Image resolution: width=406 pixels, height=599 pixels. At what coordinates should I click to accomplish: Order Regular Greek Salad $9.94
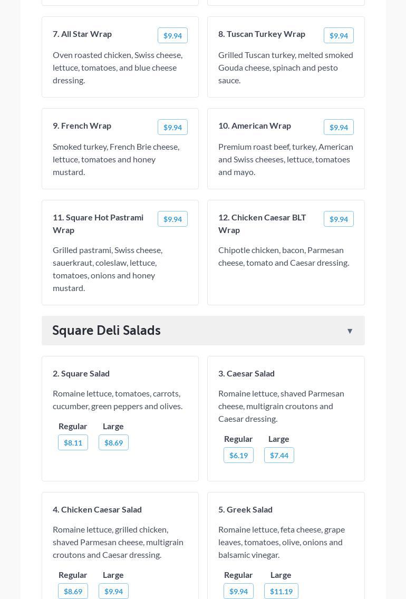238,592
